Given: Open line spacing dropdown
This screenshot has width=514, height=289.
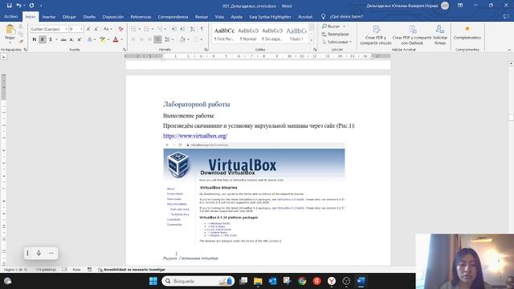Looking at the screenshot, I should point(169,39).
